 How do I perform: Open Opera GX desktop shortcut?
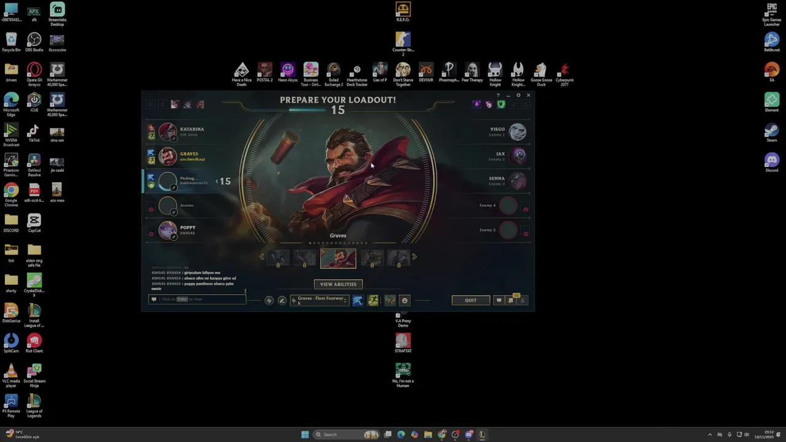click(34, 74)
